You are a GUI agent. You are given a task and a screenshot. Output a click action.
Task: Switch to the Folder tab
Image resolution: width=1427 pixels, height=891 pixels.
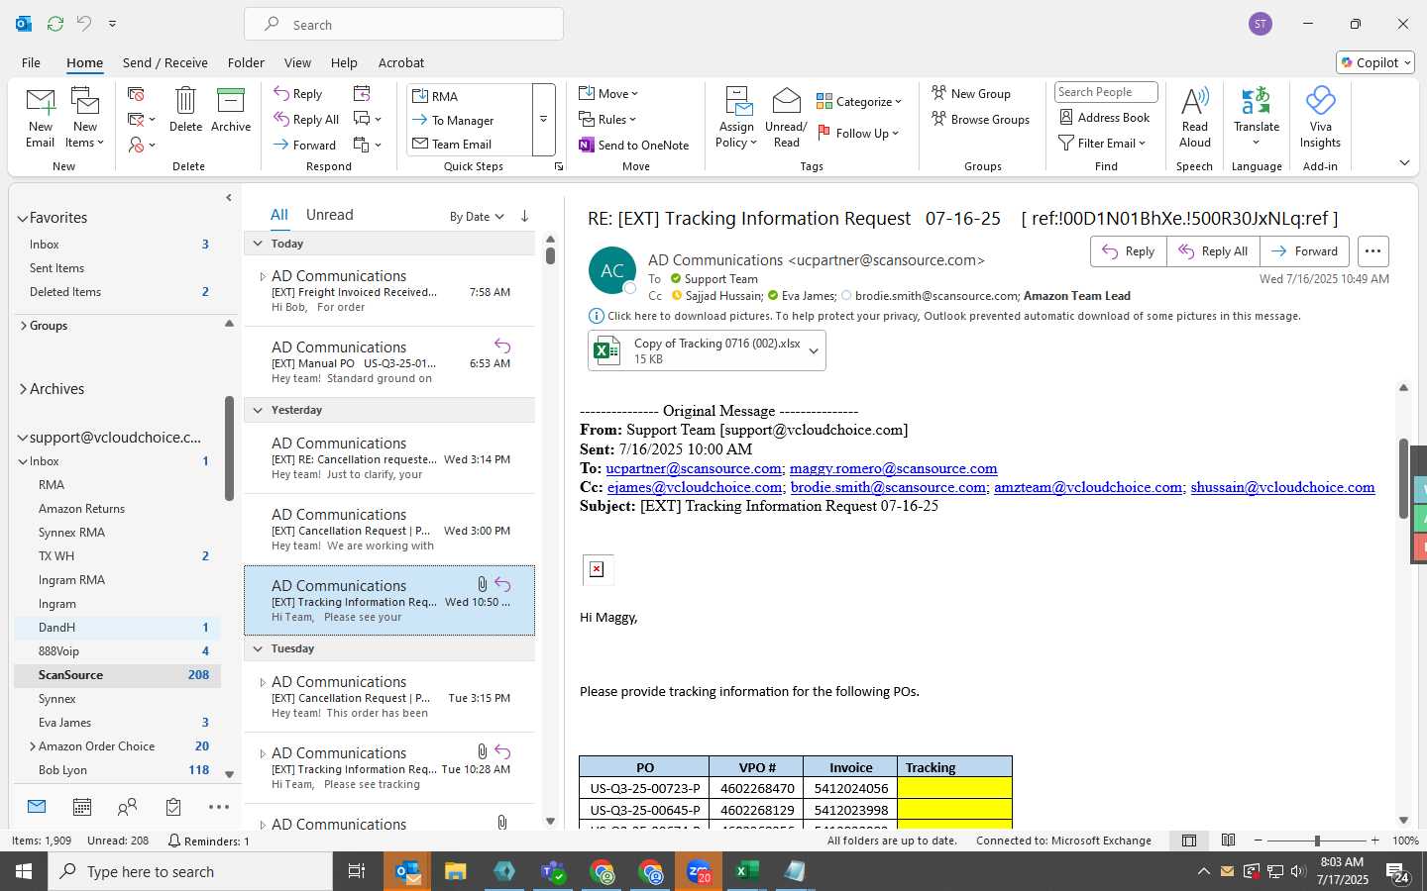246,62
